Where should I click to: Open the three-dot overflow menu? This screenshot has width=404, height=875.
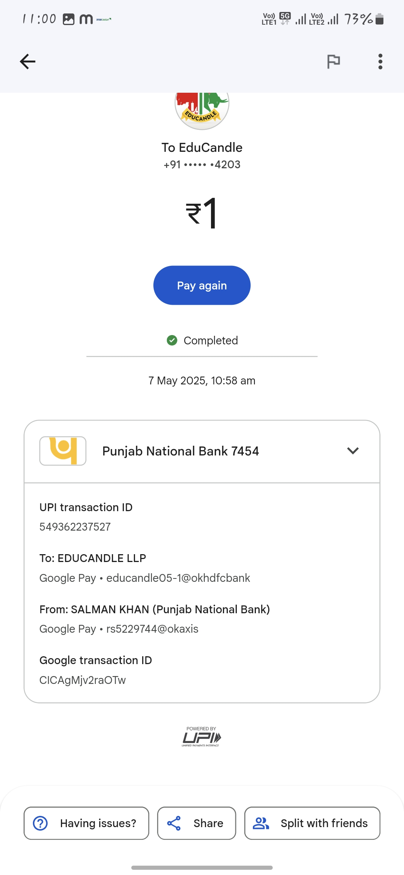tap(380, 62)
